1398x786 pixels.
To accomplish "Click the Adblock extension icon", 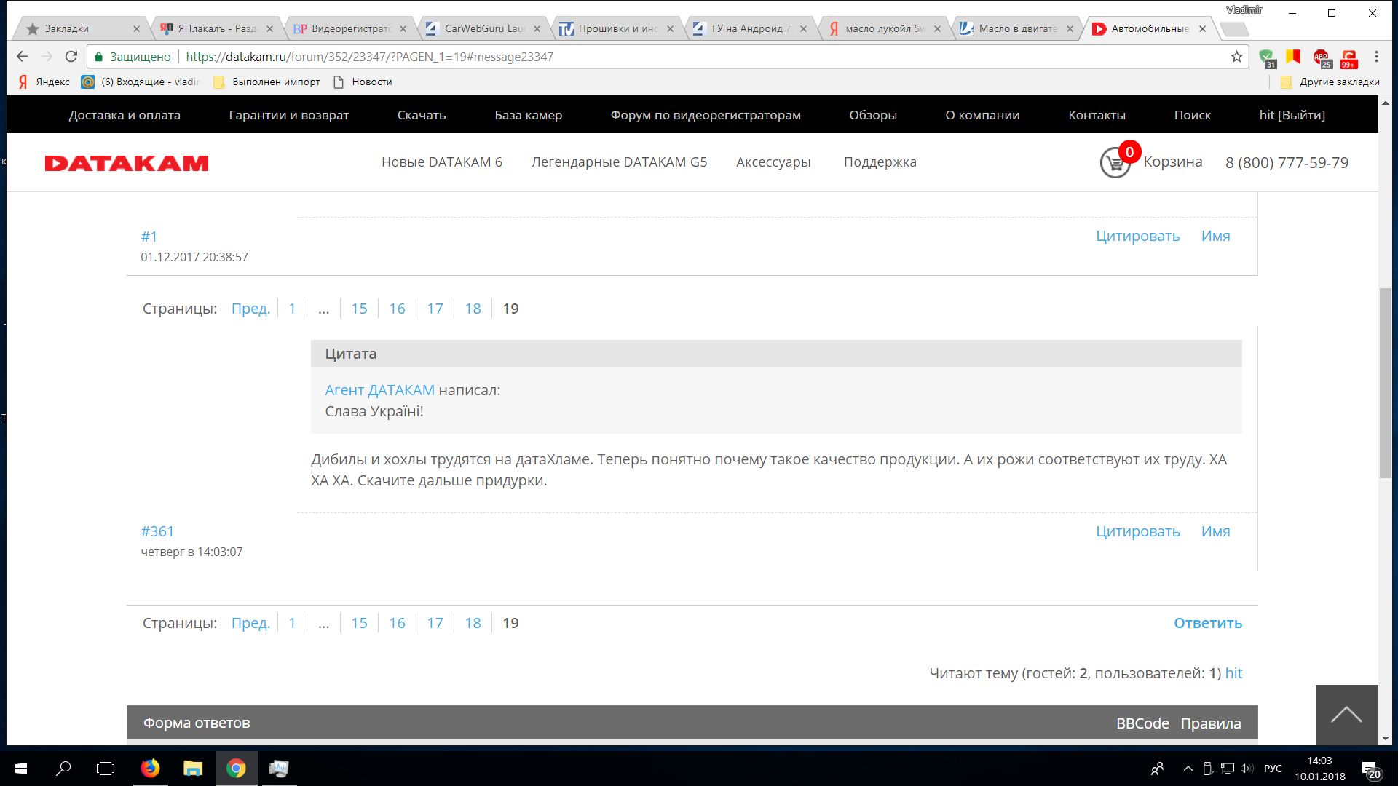I will [1321, 57].
